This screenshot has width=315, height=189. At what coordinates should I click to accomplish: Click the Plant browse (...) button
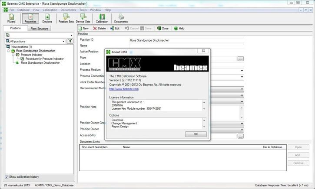pos(240,59)
